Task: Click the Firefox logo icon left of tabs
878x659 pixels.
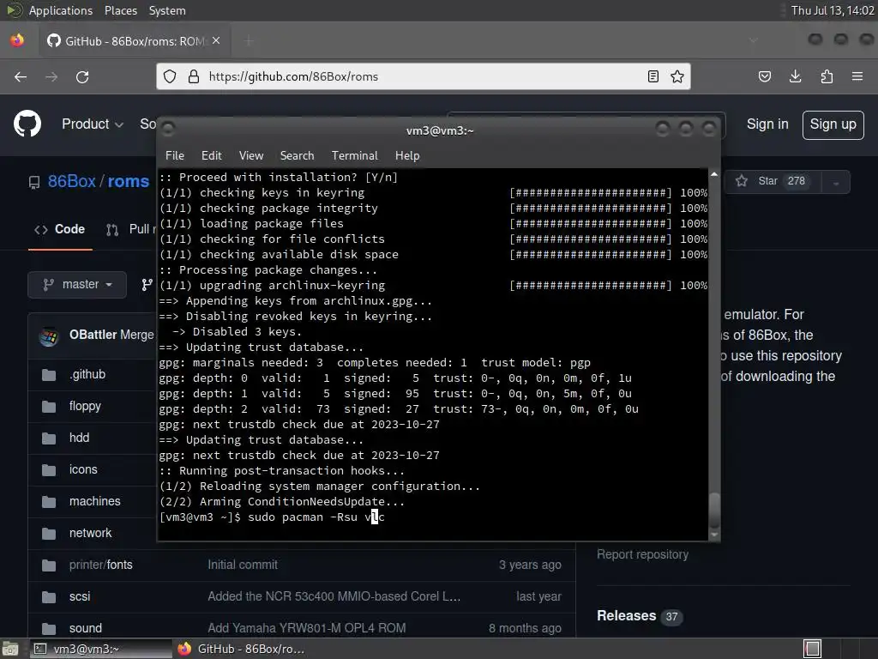Action: [x=17, y=40]
